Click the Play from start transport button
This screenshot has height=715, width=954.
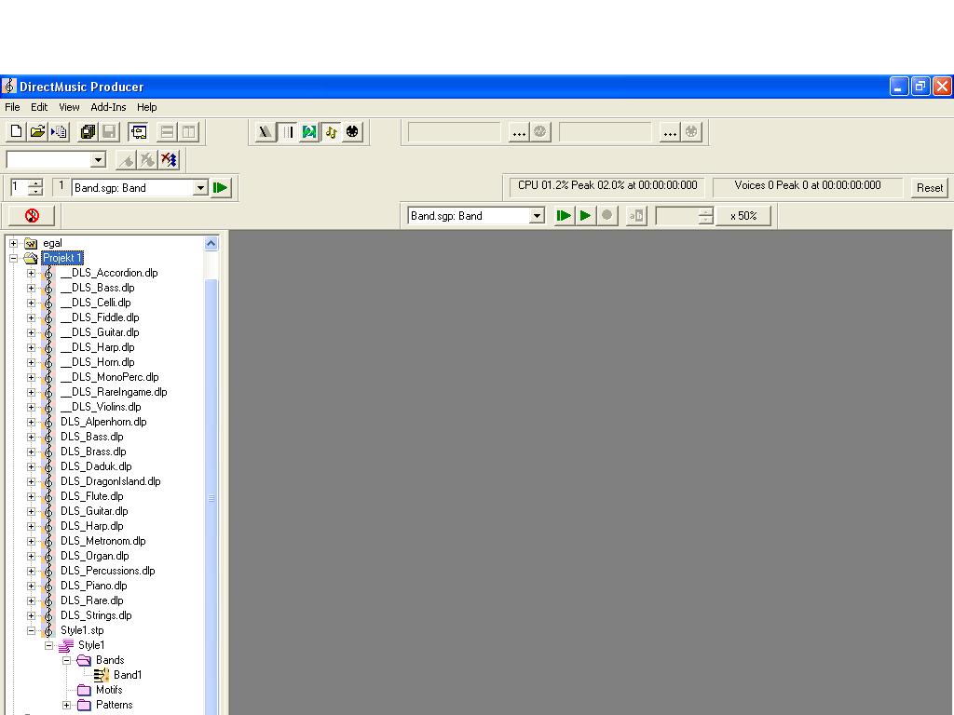(x=564, y=216)
